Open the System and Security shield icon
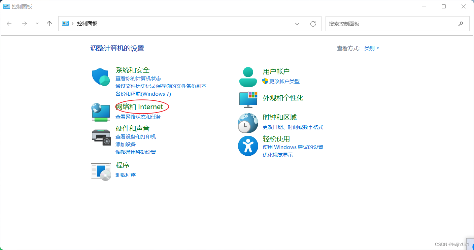 click(x=101, y=77)
